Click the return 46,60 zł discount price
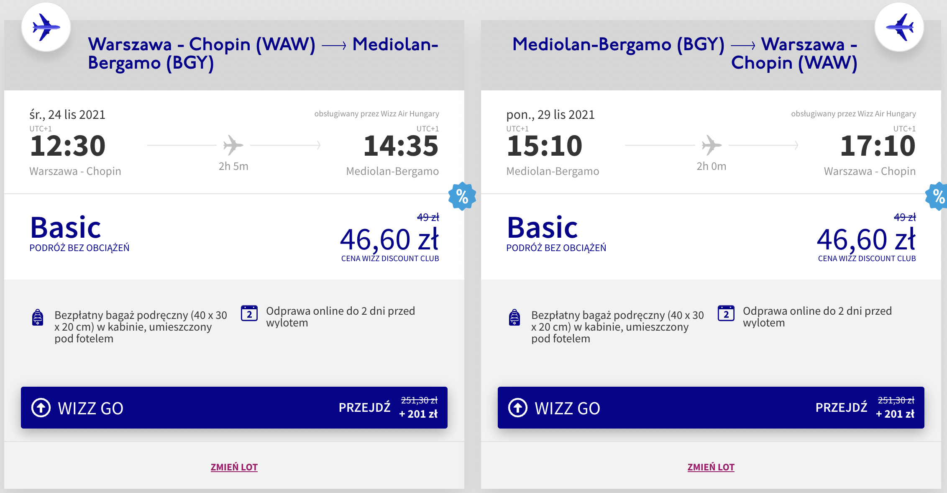The height and width of the screenshot is (493, 947). [x=866, y=239]
